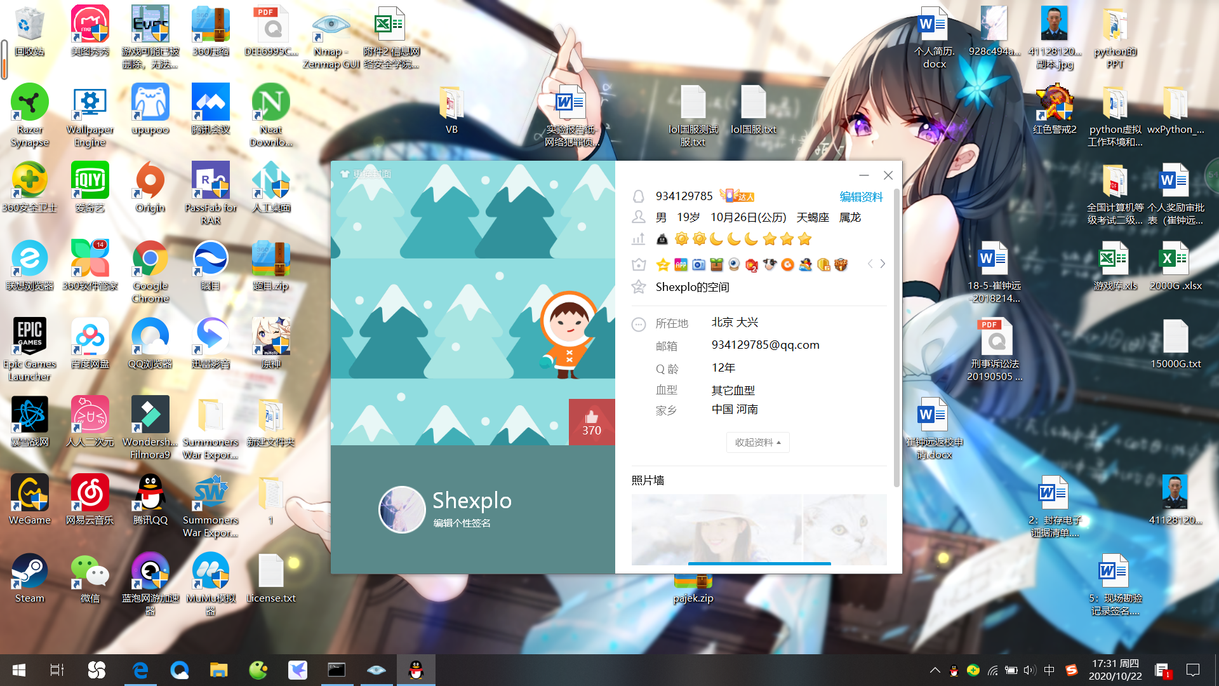
Task: Click the cow farm game icon
Action: pos(769,265)
